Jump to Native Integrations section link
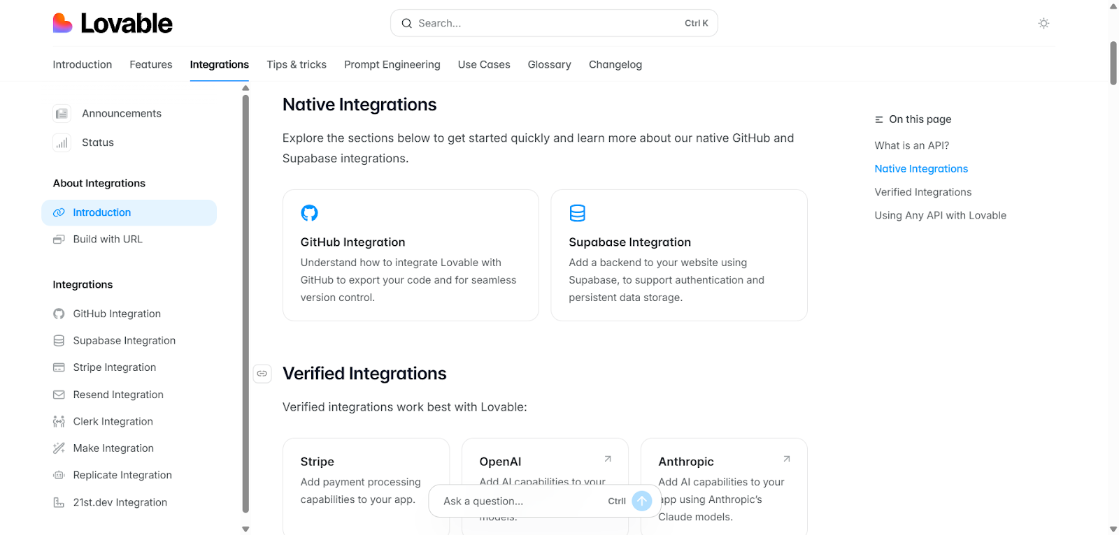Image resolution: width=1119 pixels, height=535 pixels. (x=921, y=168)
